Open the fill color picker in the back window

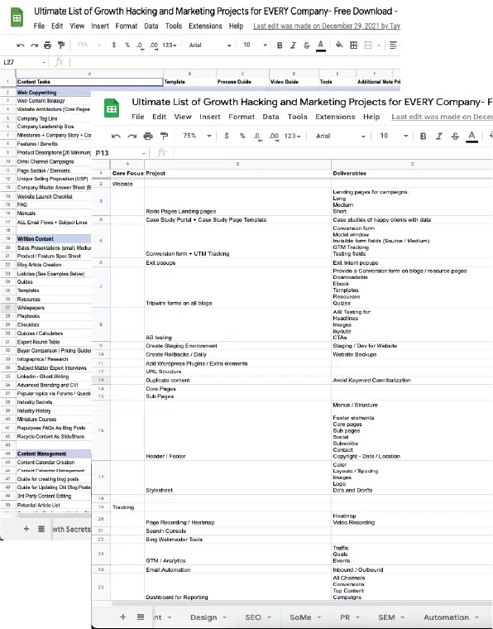coord(339,45)
